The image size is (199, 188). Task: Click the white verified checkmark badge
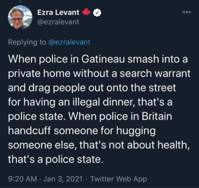(x=97, y=13)
